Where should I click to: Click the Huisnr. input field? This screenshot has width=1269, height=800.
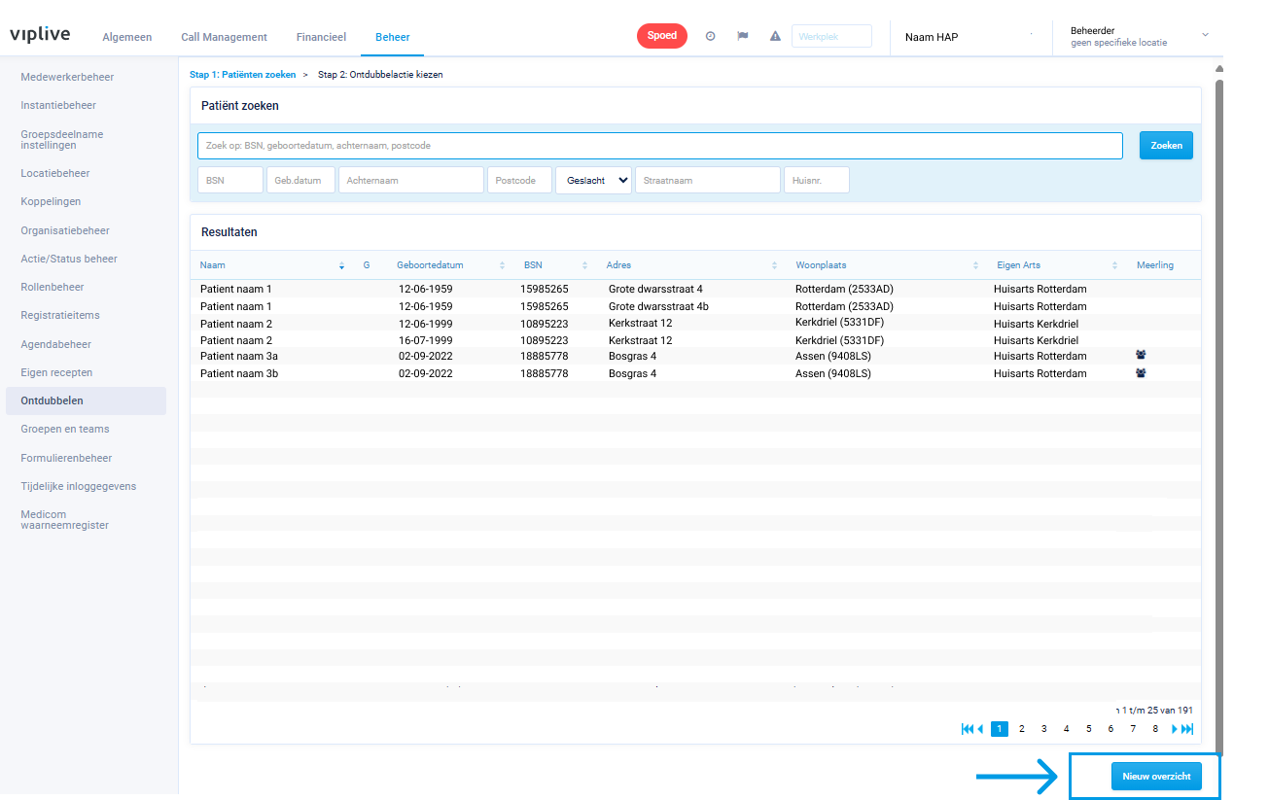(817, 180)
